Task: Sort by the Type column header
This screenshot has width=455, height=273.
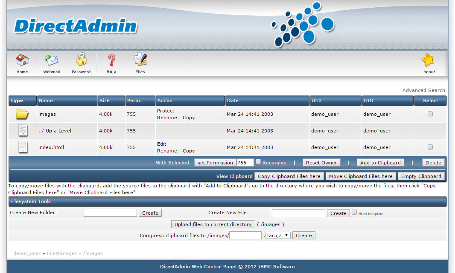Action: [x=23, y=101]
